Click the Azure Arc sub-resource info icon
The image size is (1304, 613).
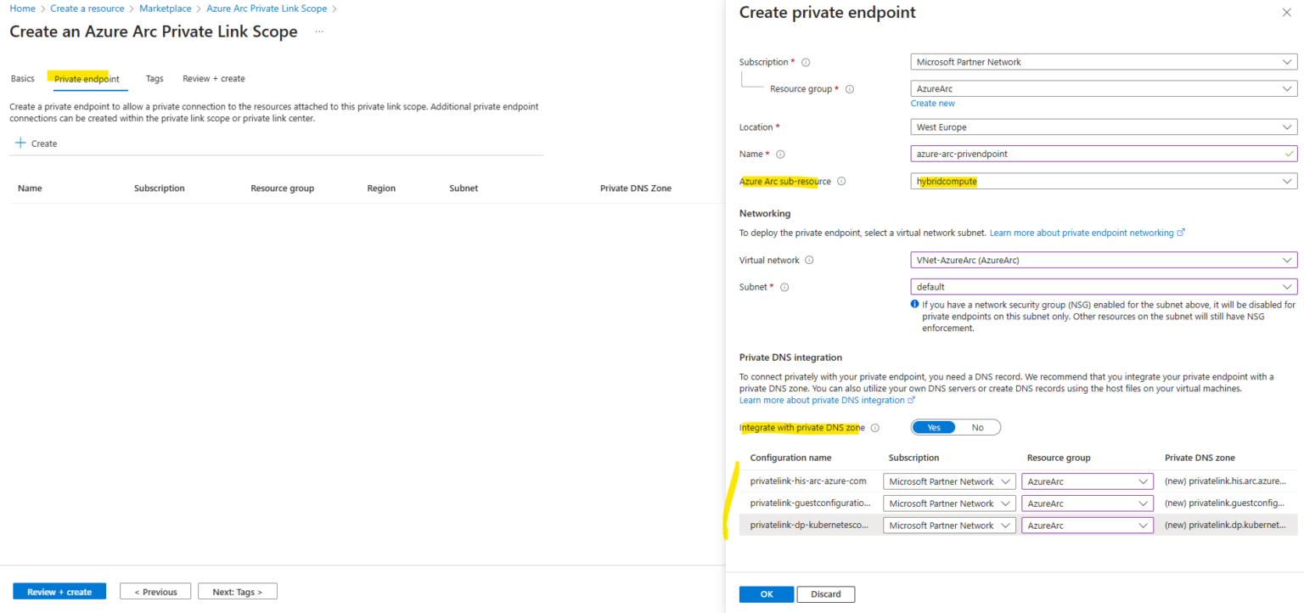tap(842, 182)
